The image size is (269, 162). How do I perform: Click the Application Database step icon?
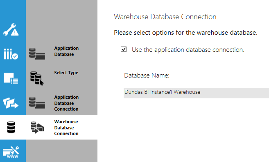(37, 54)
